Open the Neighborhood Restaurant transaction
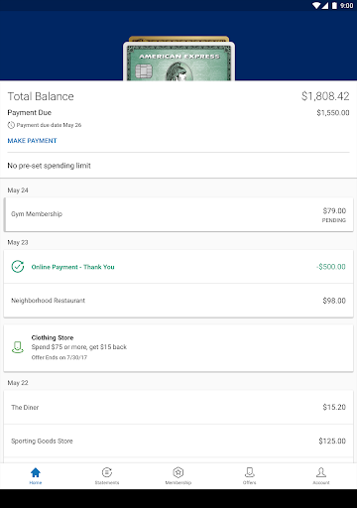Viewport: 357px width, 508px height. tap(178, 301)
